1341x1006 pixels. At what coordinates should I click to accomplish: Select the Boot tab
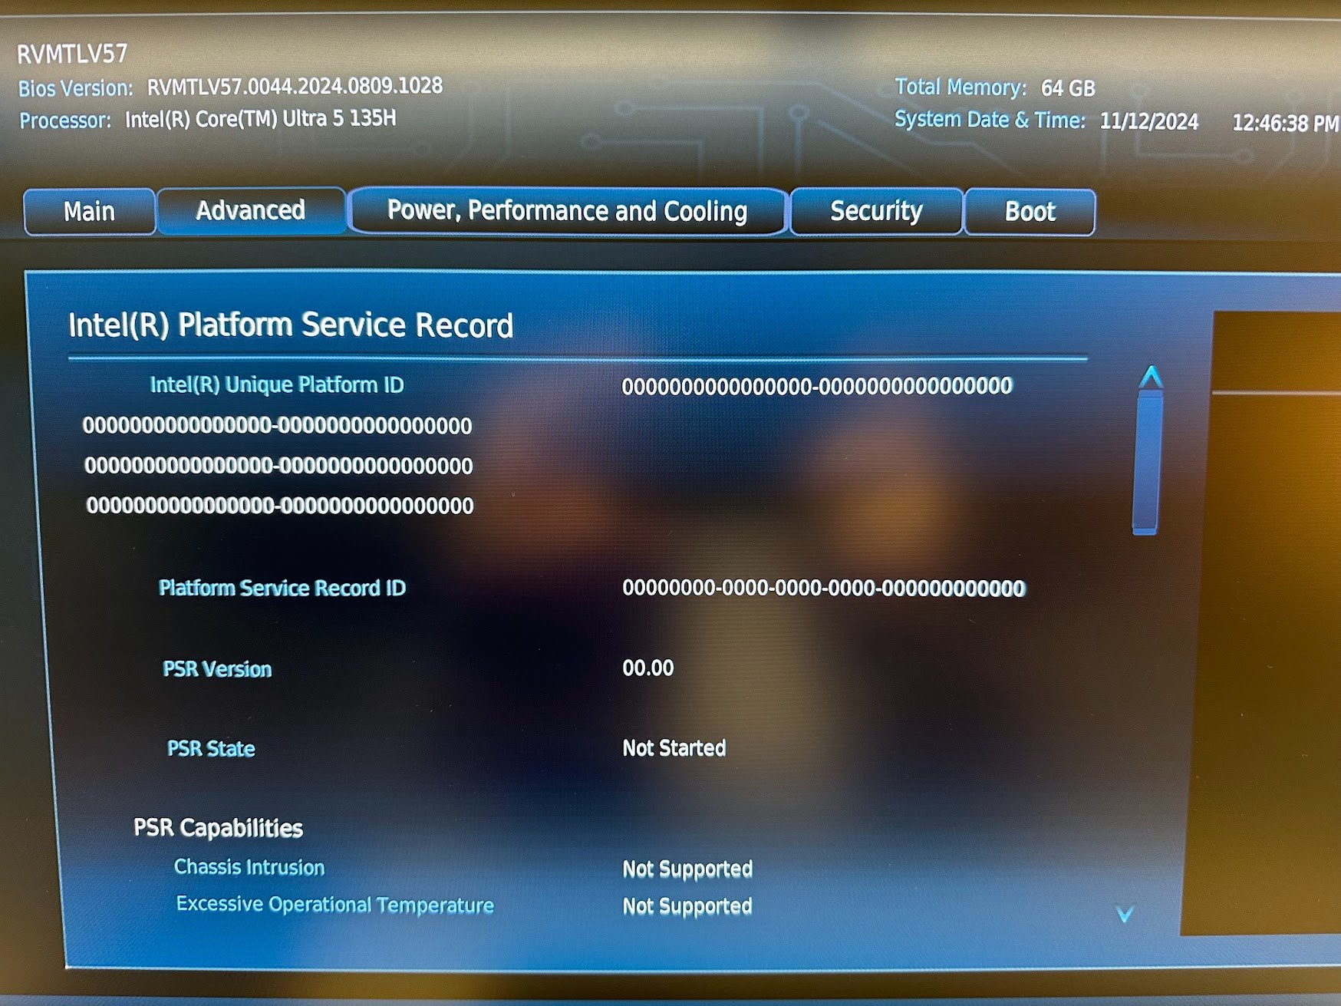pos(1030,212)
